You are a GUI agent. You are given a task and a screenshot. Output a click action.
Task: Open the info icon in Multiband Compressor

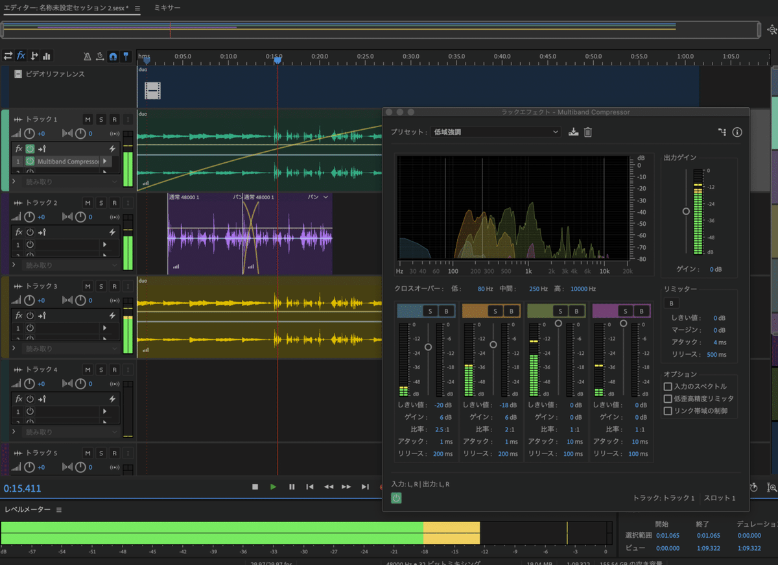click(737, 132)
